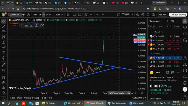Image resolution: width=188 pixels, height=106 pixels.
Task: Open the alerts panel clock icon
Action: pos(185,27)
